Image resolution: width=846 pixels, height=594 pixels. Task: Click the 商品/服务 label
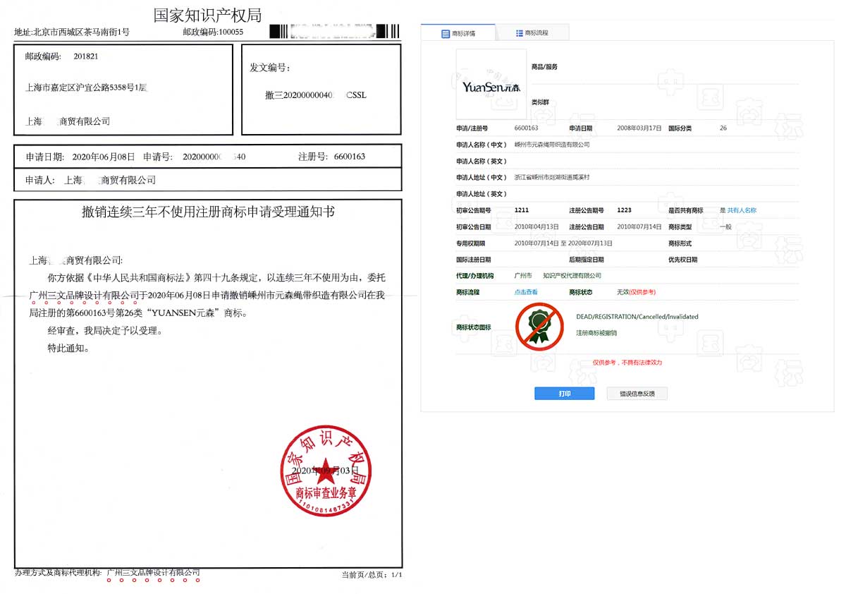click(x=544, y=67)
